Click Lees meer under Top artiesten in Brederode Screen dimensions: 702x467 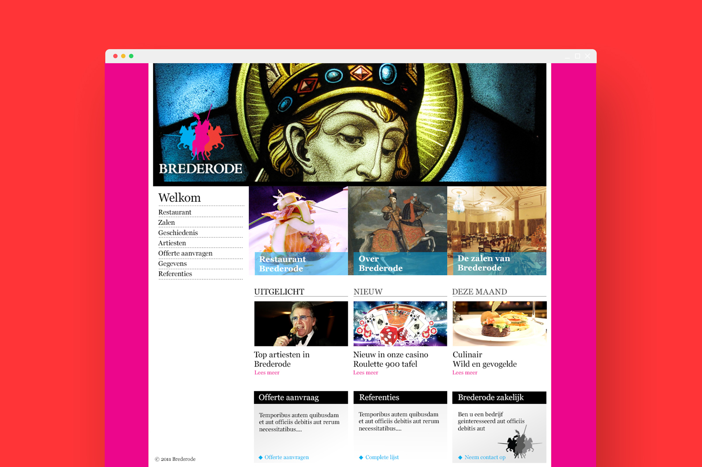pos(267,372)
